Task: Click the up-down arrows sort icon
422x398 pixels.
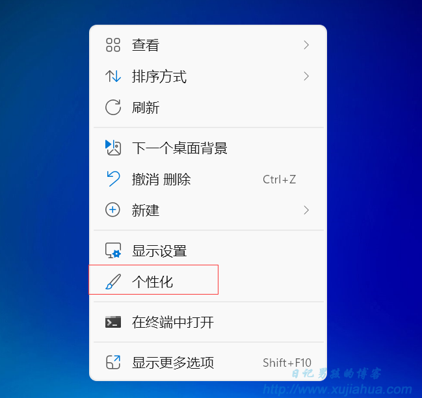Action: click(113, 76)
